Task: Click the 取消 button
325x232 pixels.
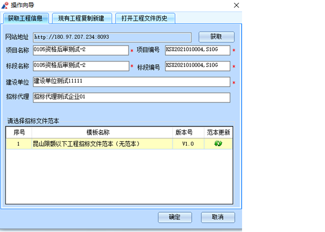Action: pos(218,217)
